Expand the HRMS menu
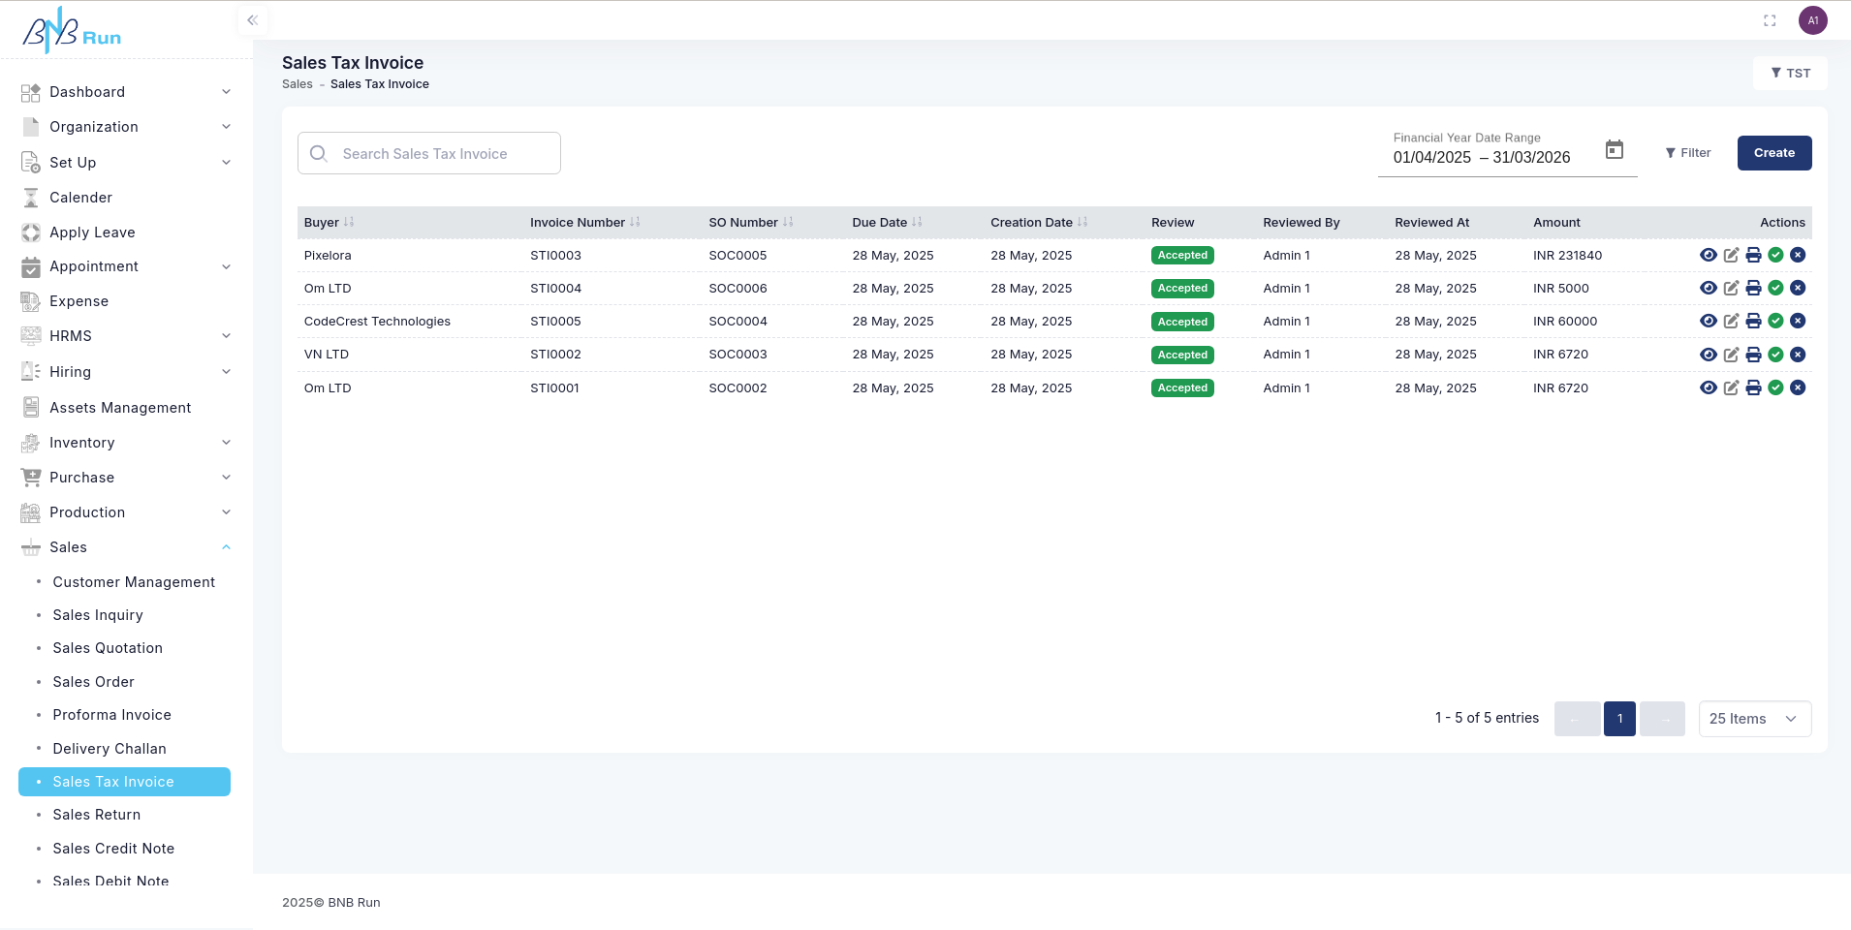Viewport: 1851px width, 930px height. [x=126, y=336]
